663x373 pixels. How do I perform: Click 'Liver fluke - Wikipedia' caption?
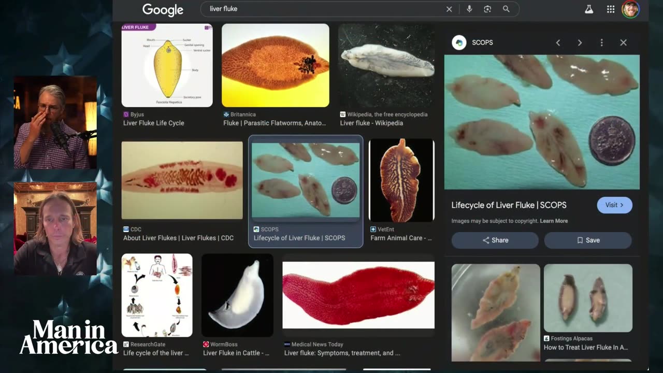(371, 123)
